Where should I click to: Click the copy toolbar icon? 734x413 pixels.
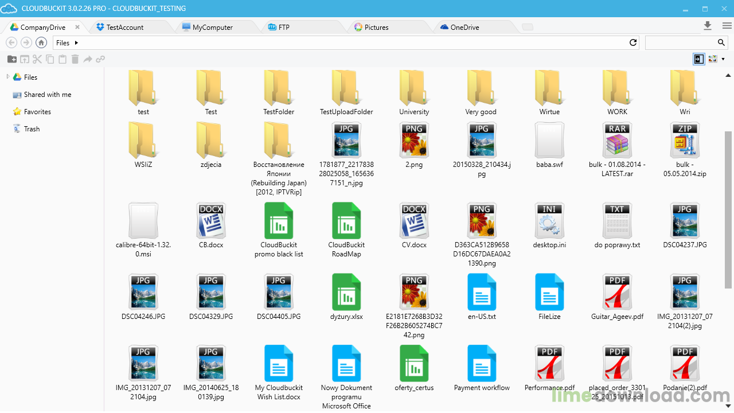pyautogui.click(x=50, y=59)
